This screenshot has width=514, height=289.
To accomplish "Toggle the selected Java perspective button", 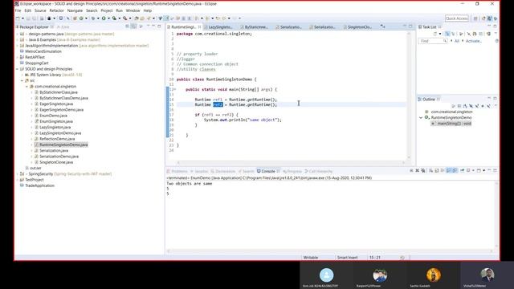I will pyautogui.click(x=489, y=18).
